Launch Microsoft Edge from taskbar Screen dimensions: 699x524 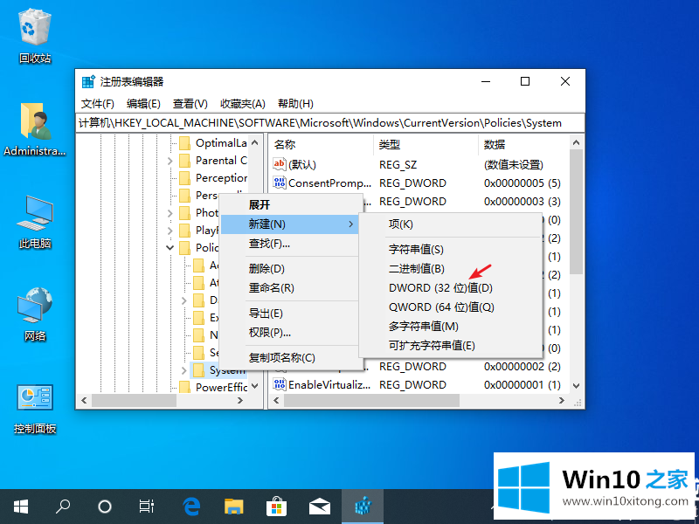tap(191, 507)
